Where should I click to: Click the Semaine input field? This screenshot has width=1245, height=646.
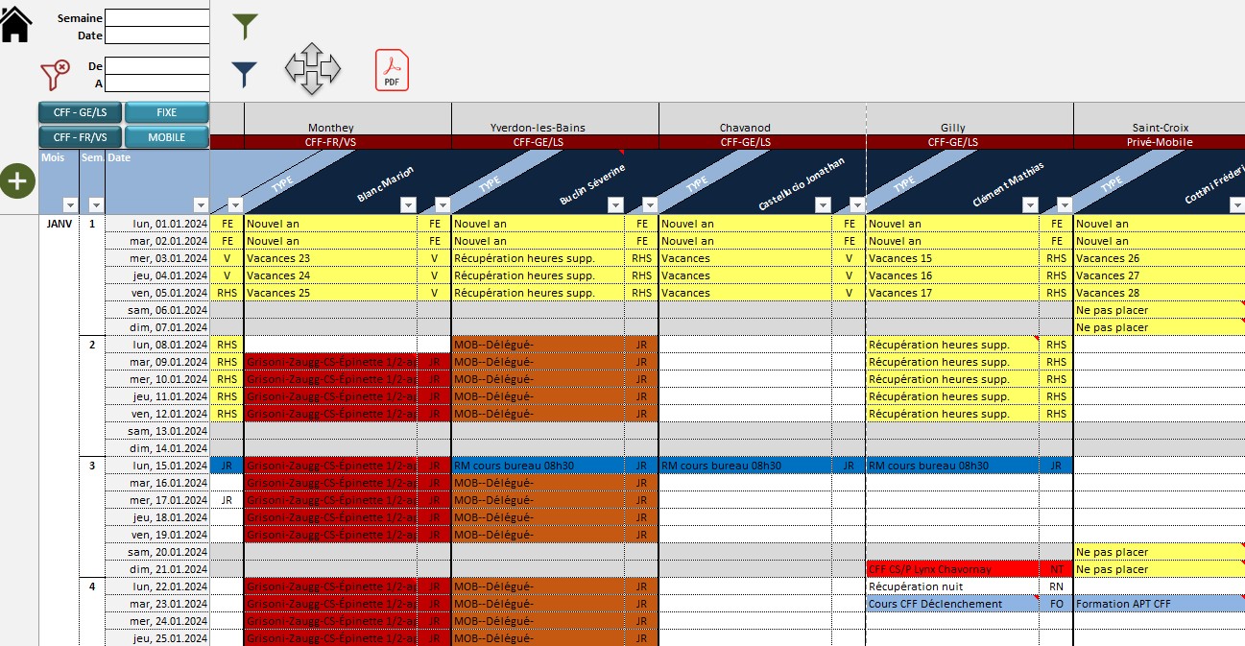[156, 18]
